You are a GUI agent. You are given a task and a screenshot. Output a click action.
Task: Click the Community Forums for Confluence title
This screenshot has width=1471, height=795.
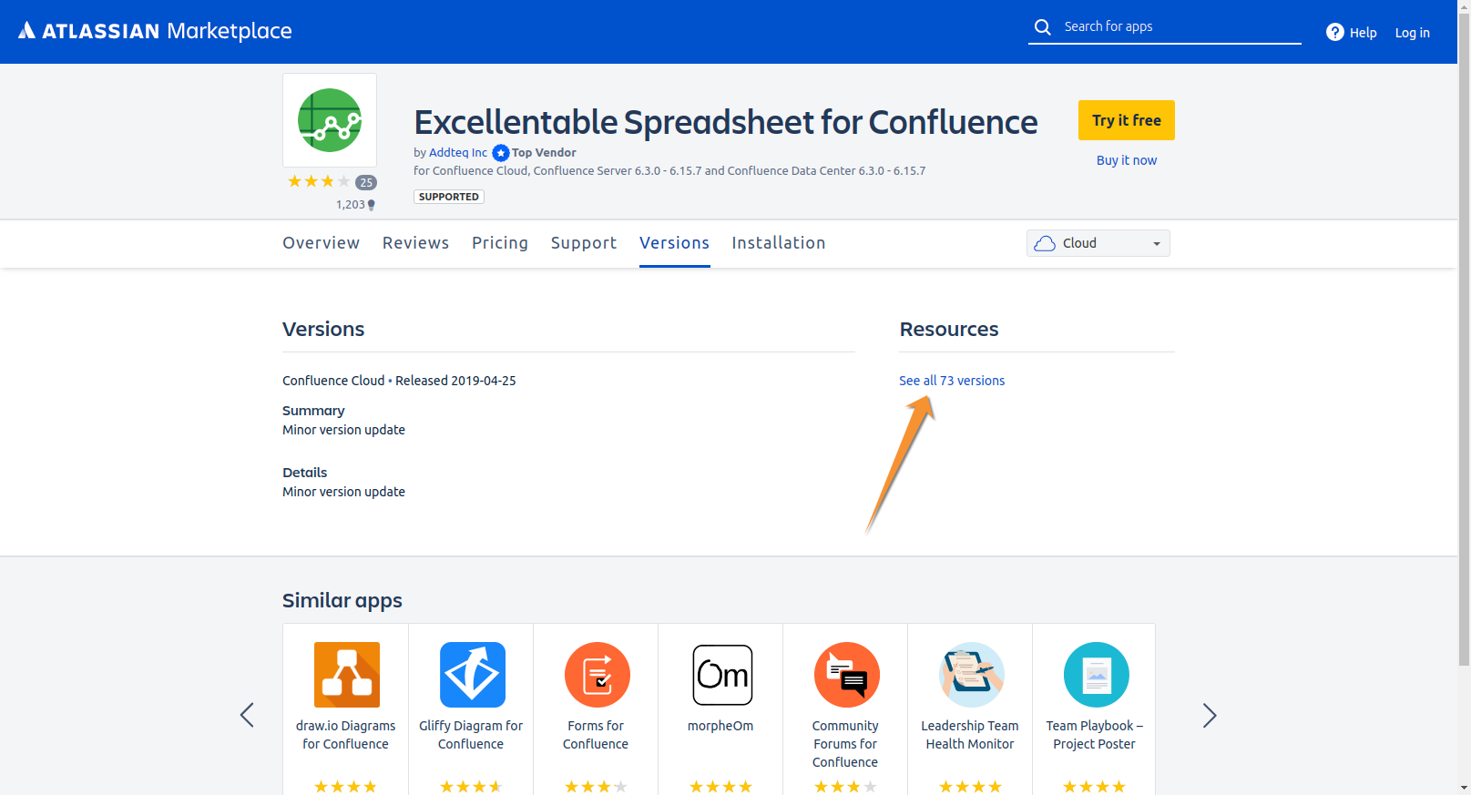tap(845, 744)
